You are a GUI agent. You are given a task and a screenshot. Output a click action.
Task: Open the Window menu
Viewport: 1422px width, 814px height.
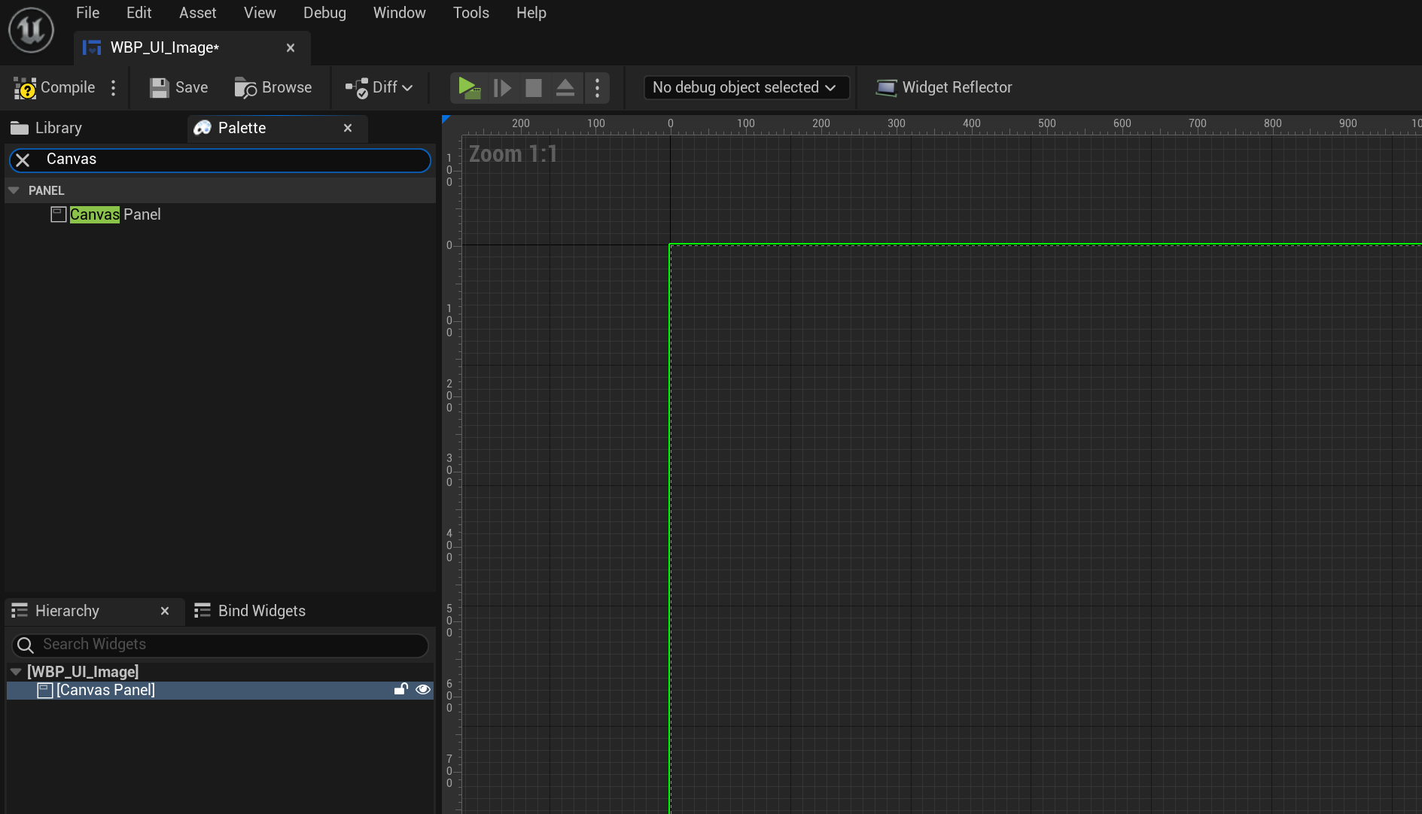[x=399, y=13]
